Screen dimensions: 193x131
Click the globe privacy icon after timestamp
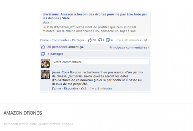pyautogui.click(x=146, y=40)
